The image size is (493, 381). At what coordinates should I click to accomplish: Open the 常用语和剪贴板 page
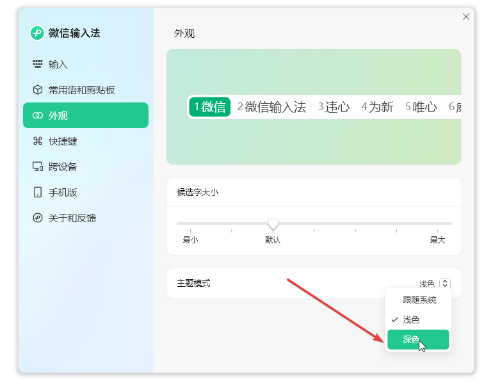[86, 90]
